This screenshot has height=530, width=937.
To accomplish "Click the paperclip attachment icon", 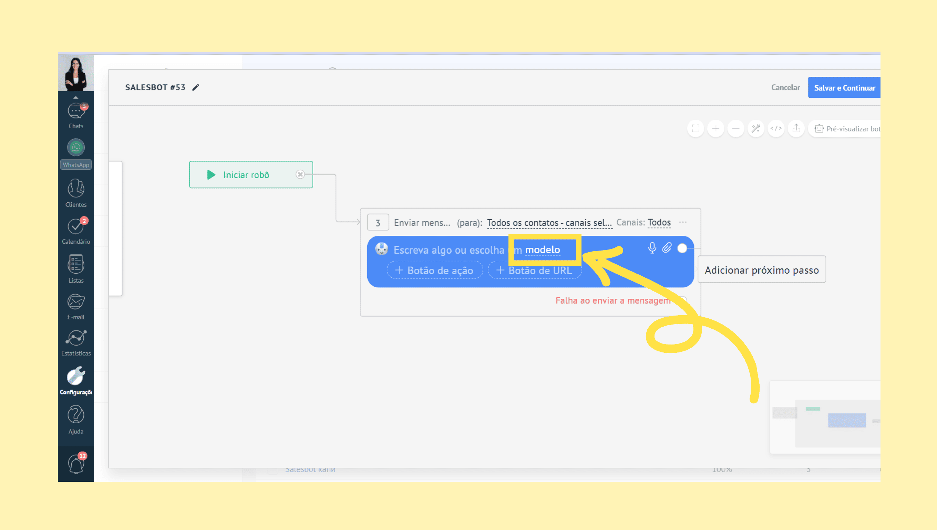I will pos(667,248).
